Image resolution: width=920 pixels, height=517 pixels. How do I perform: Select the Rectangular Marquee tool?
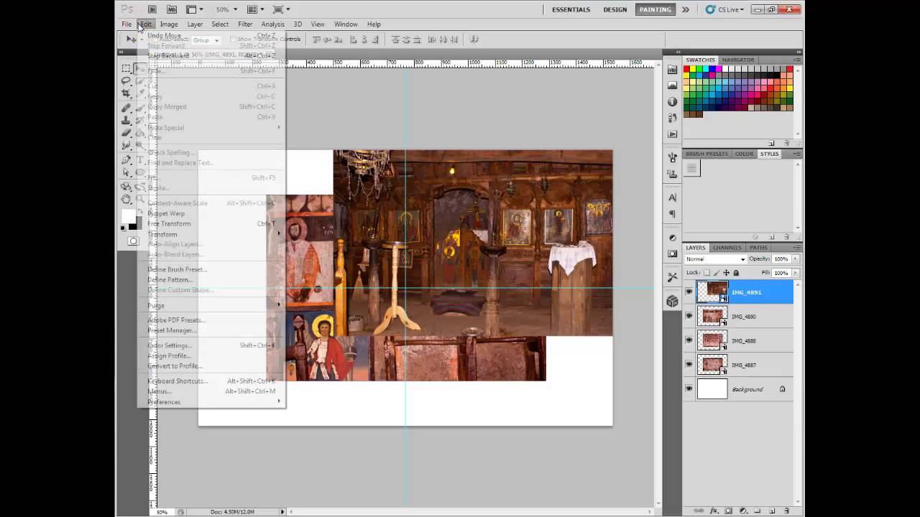126,68
